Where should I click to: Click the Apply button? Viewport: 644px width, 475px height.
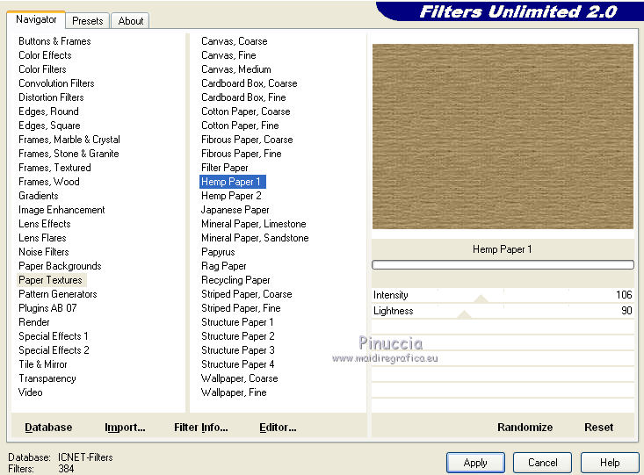(475, 463)
